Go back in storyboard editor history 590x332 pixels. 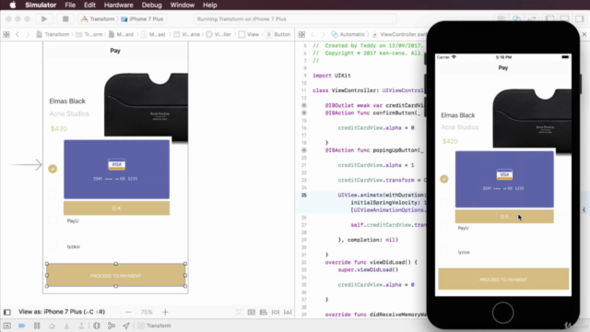coord(18,34)
